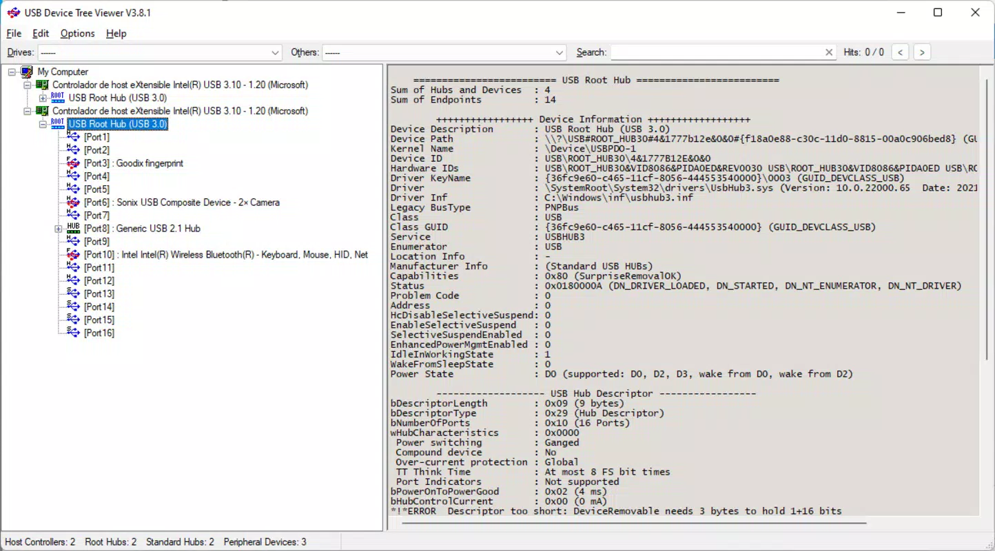This screenshot has height=551, width=995.
Task: Expand the first USB Root Hub
Action: click(43, 98)
